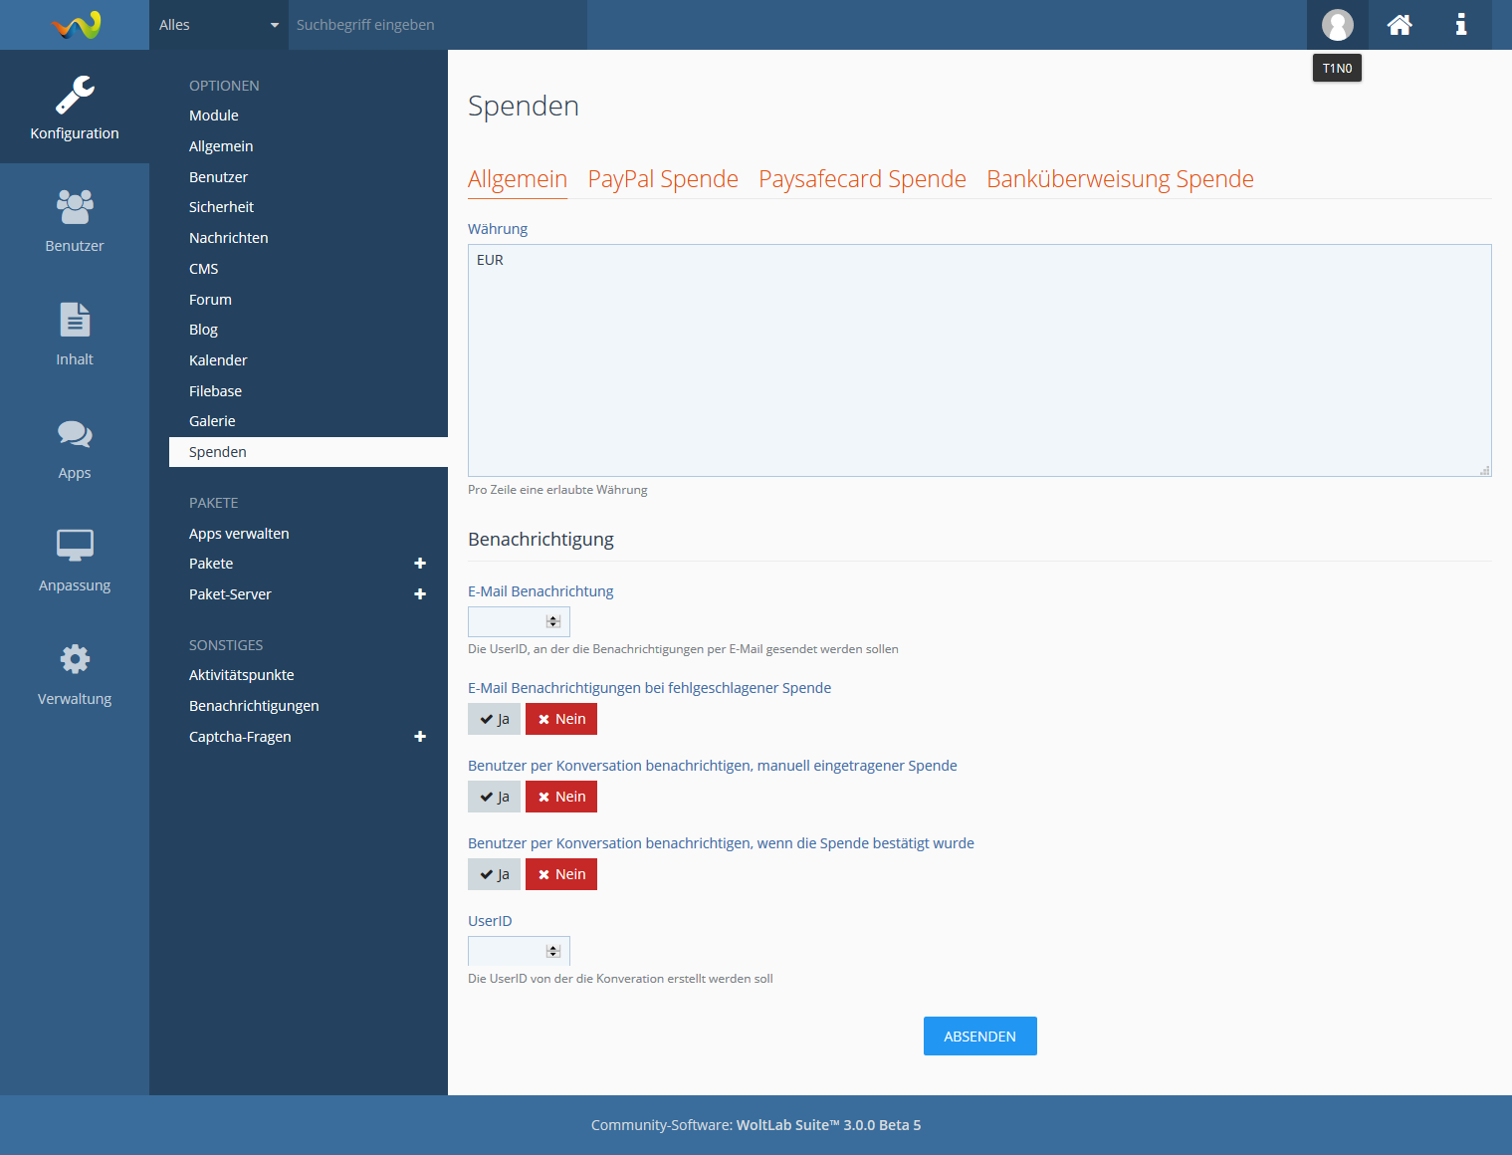Open the user avatar menu
This screenshot has width=1512, height=1155.
(x=1337, y=25)
